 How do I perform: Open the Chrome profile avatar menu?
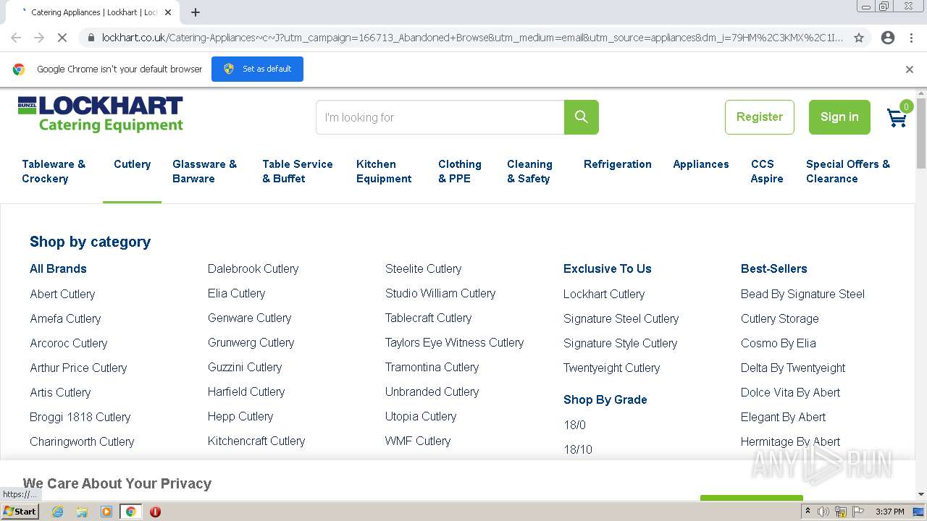(x=888, y=38)
